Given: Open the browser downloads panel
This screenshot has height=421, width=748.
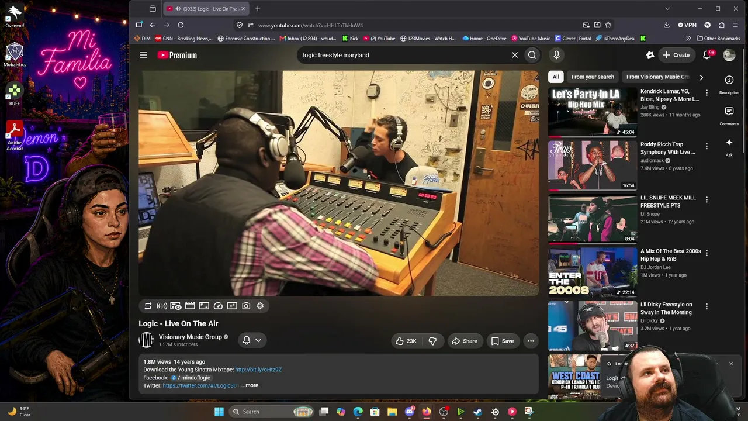Looking at the screenshot, I should click(667, 25).
